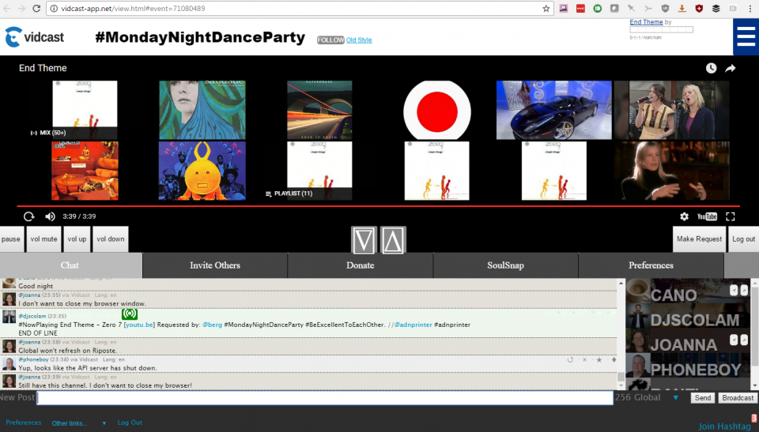Open YouTube player settings gear
The image size is (759, 432).
tap(684, 216)
